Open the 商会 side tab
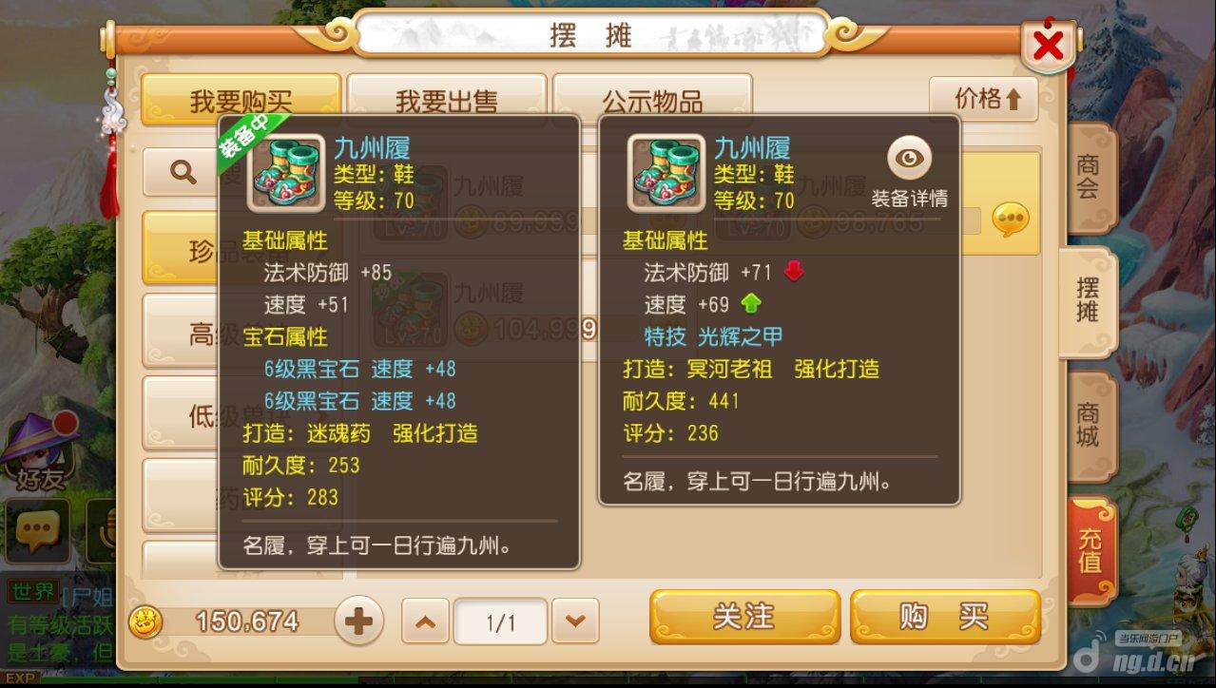Image resolution: width=1216 pixels, height=688 pixels. point(1088,178)
